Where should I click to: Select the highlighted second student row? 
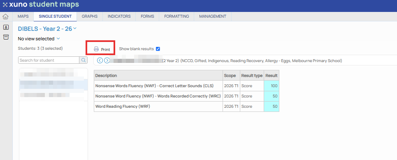(53, 85)
